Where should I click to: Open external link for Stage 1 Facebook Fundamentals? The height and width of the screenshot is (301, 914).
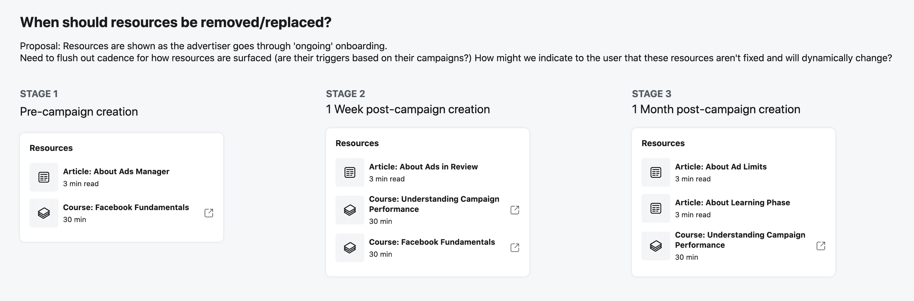click(208, 213)
